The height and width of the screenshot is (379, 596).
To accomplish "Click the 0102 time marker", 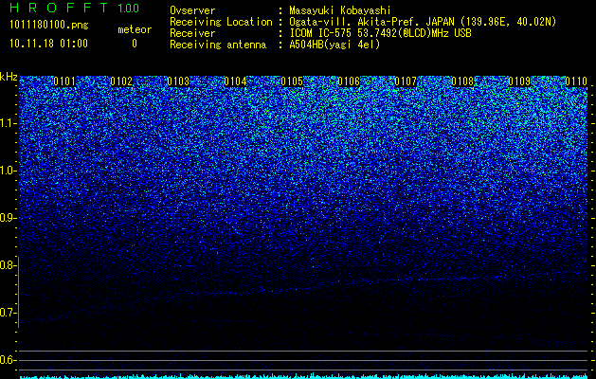I will (121, 81).
